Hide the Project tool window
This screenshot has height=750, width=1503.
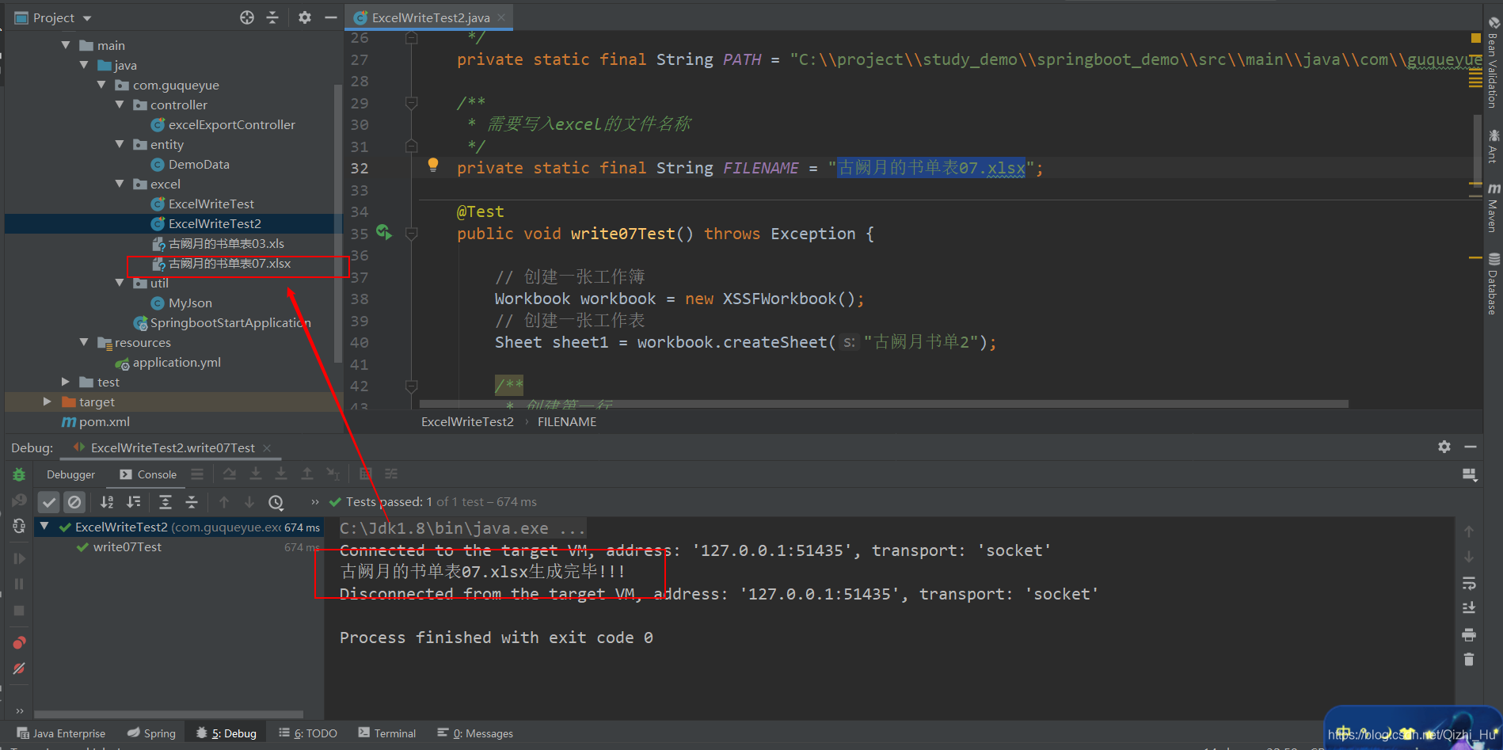pyautogui.click(x=331, y=17)
